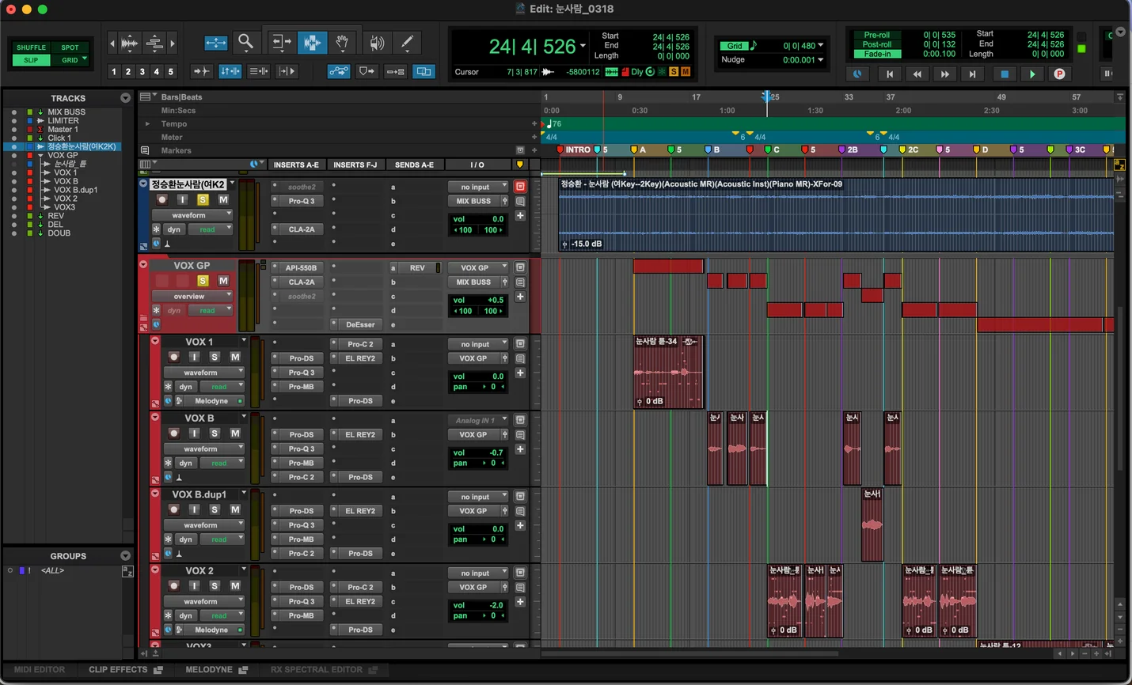1132x685 pixels.
Task: Open the RX SPECTRAL EDITOR tab
Action: [x=324, y=670]
